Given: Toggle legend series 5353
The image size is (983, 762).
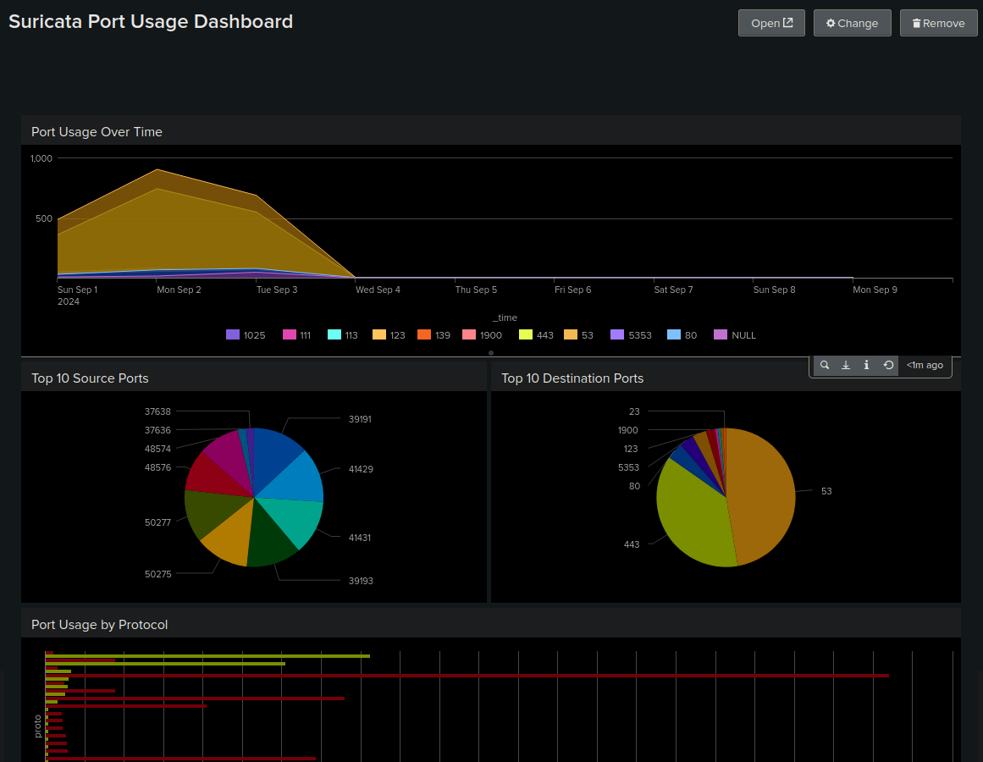Looking at the screenshot, I should [x=632, y=335].
